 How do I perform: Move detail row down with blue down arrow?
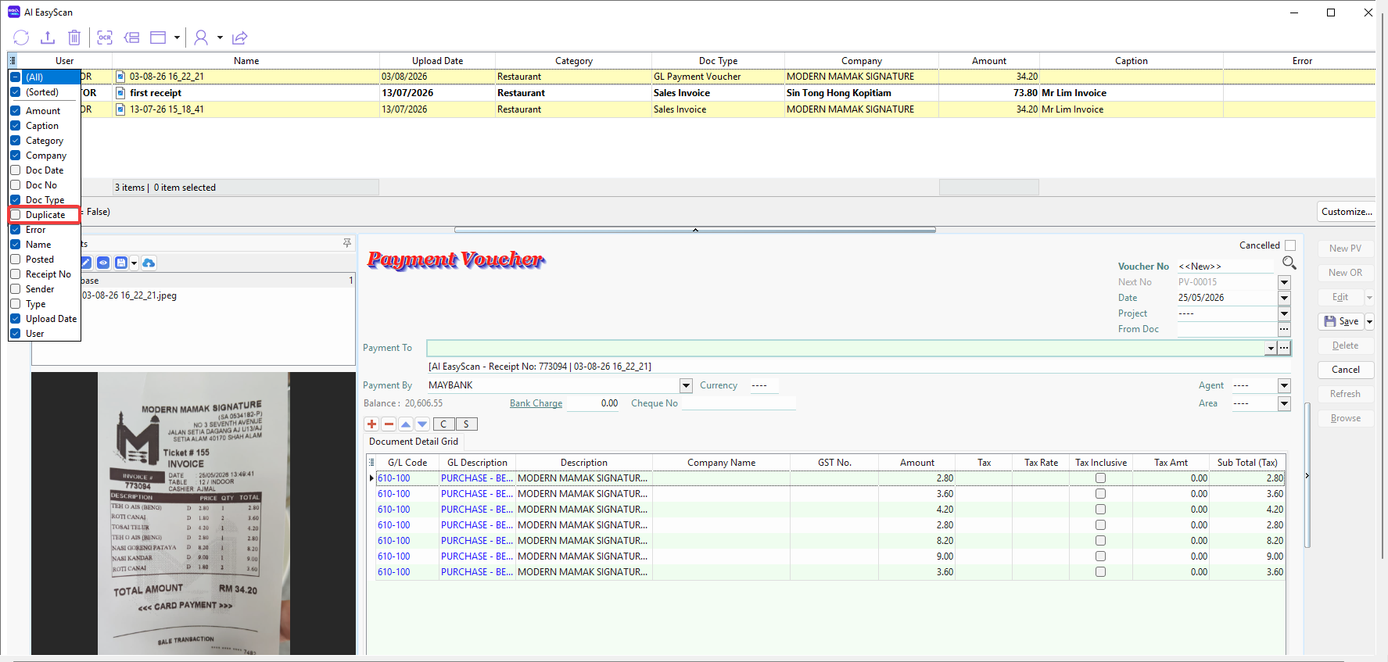click(x=422, y=424)
